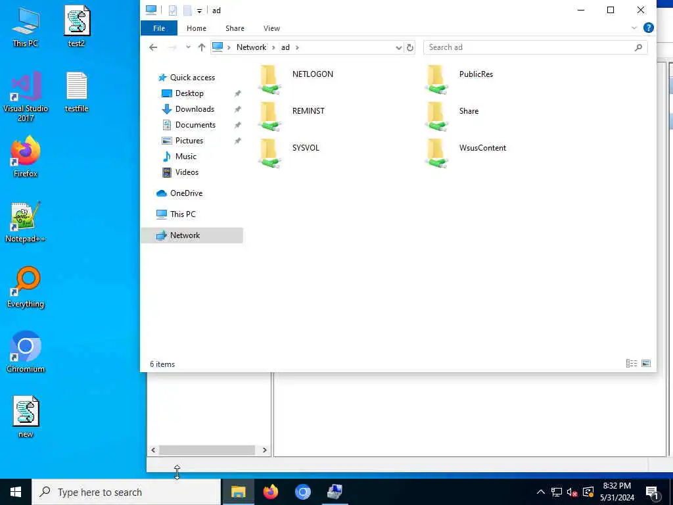Switch to large icons view layout
The height and width of the screenshot is (505, 673).
(646, 364)
